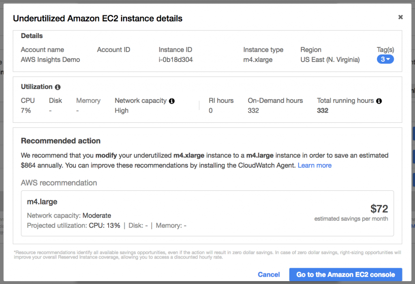The width and height of the screenshot is (415, 284).
Task: Click the US East (N. Virginia) region
Action: click(330, 60)
